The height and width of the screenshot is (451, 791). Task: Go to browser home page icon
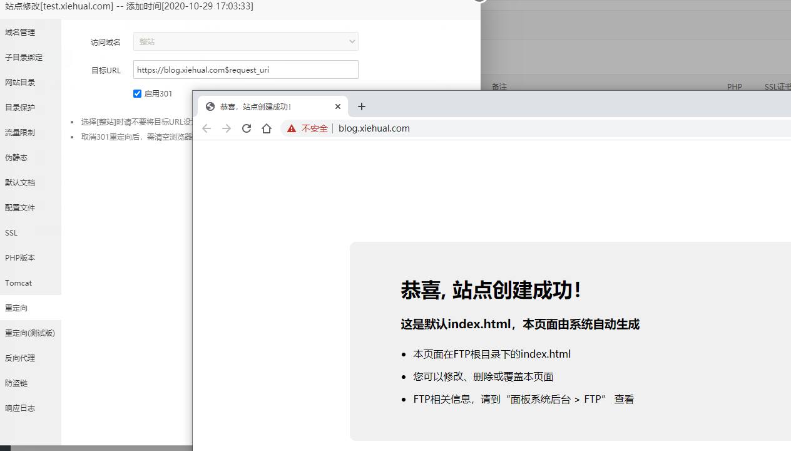(267, 128)
